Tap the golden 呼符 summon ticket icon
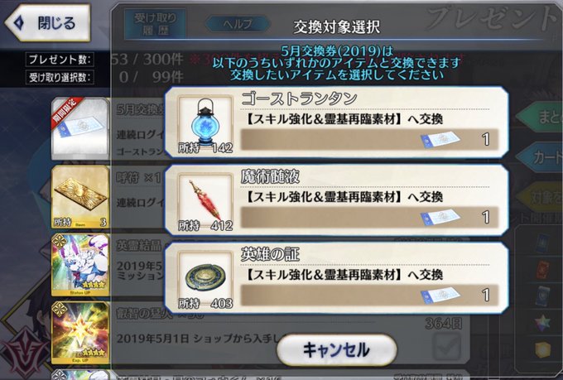The image size is (563, 380). pos(80,197)
